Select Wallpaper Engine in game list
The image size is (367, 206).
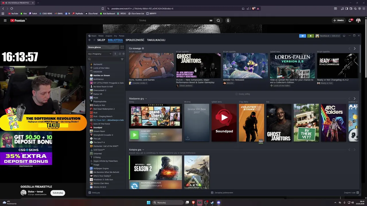click(x=101, y=168)
